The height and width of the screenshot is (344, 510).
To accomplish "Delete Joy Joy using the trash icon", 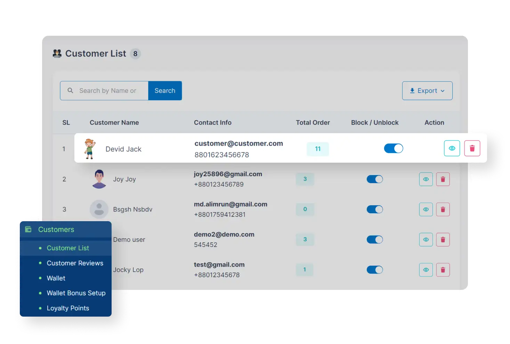I will coord(443,179).
